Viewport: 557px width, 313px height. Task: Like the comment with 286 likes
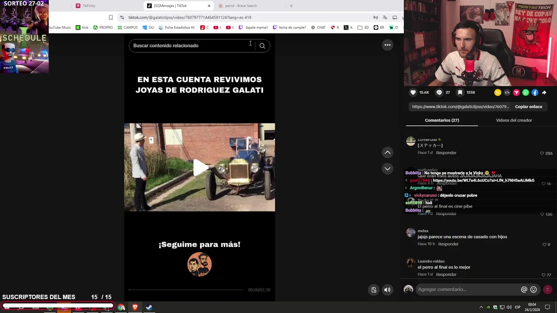tap(542, 153)
